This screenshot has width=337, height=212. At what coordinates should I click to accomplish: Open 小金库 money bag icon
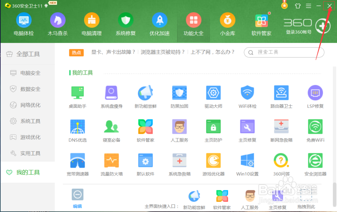227,24
